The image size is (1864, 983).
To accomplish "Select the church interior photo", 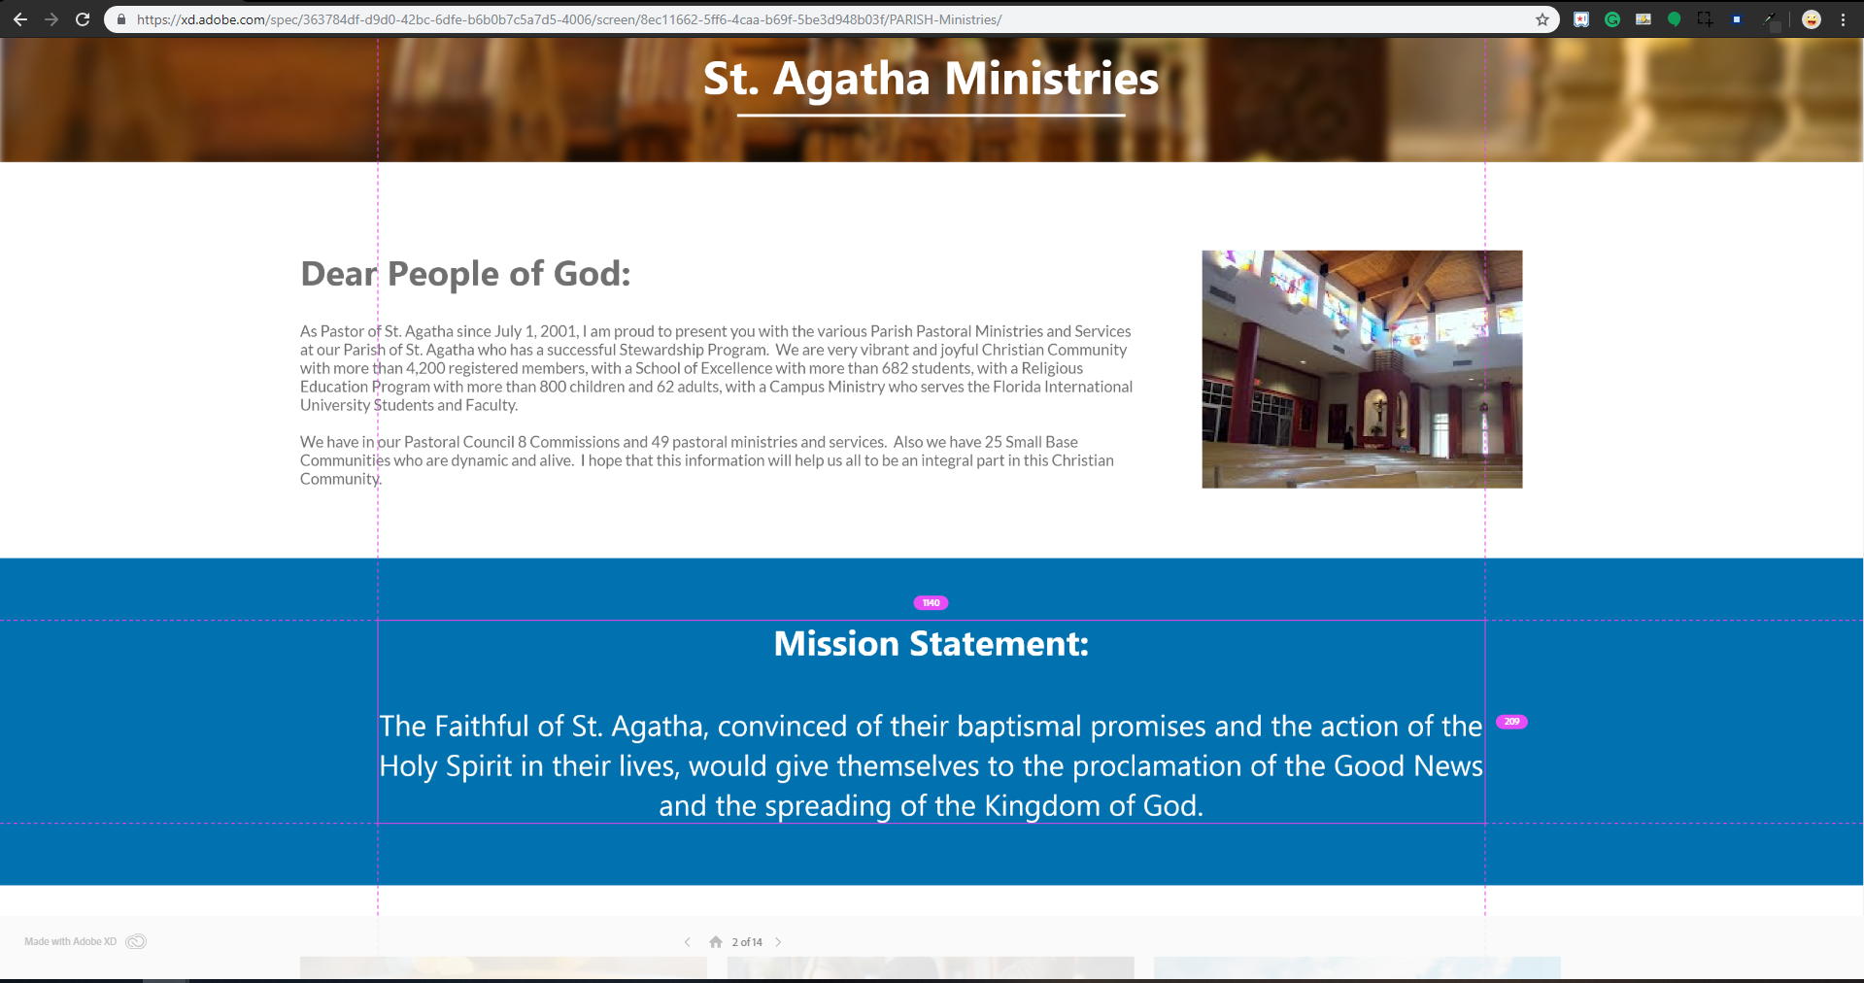I will pyautogui.click(x=1361, y=369).
